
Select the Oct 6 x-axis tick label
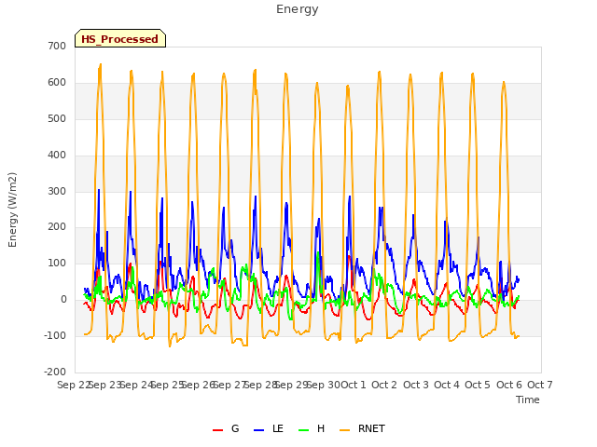[508, 385]
